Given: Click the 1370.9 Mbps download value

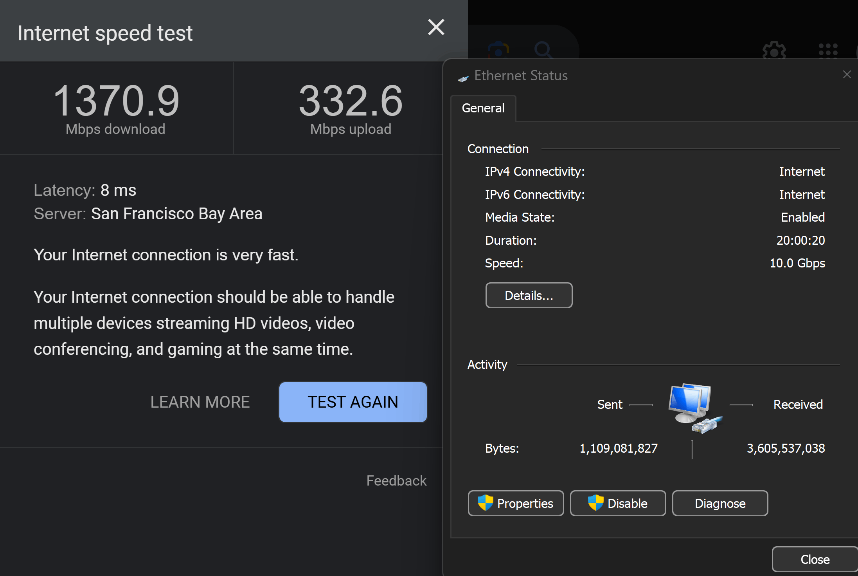Looking at the screenshot, I should [x=116, y=101].
